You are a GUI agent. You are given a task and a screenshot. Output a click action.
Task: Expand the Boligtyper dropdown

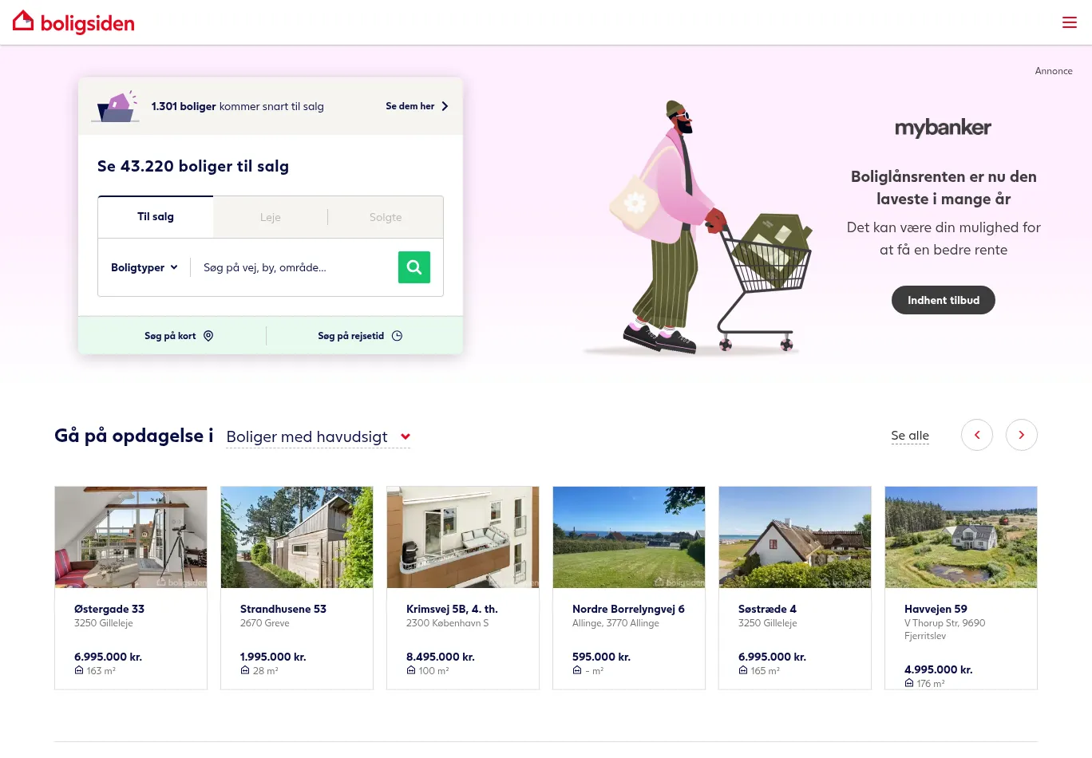point(144,267)
